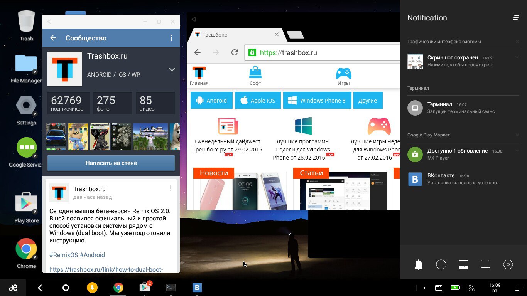Image resolution: width=527 pixels, height=296 pixels.
Task: Go back from Сообщество in VK
Action: click(x=53, y=38)
